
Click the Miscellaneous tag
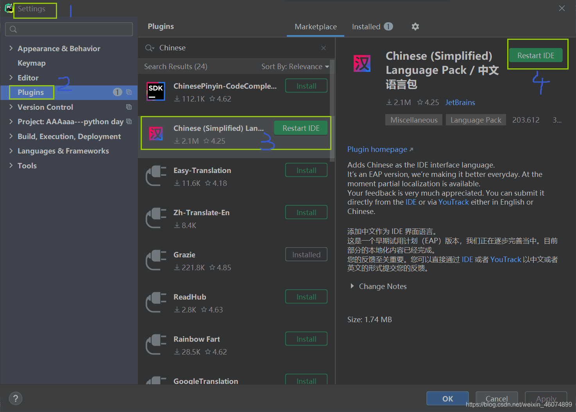pos(414,120)
